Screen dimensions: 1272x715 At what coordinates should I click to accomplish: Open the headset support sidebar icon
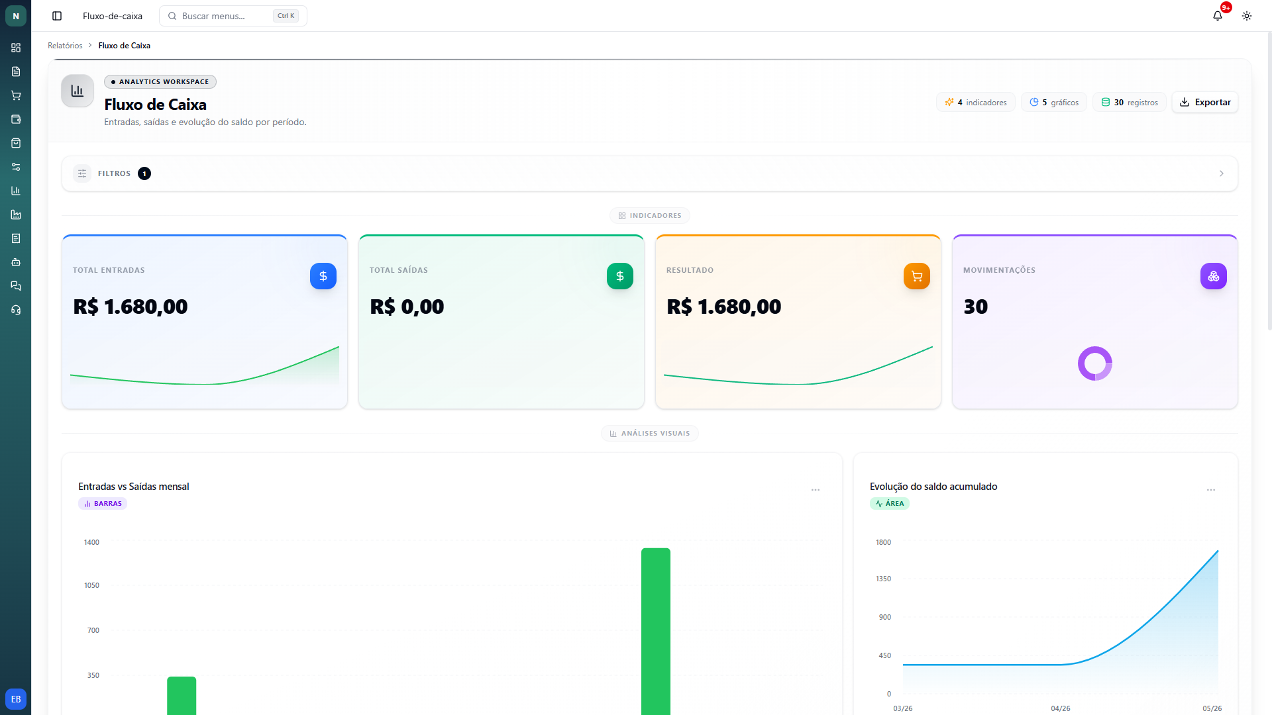(16, 310)
